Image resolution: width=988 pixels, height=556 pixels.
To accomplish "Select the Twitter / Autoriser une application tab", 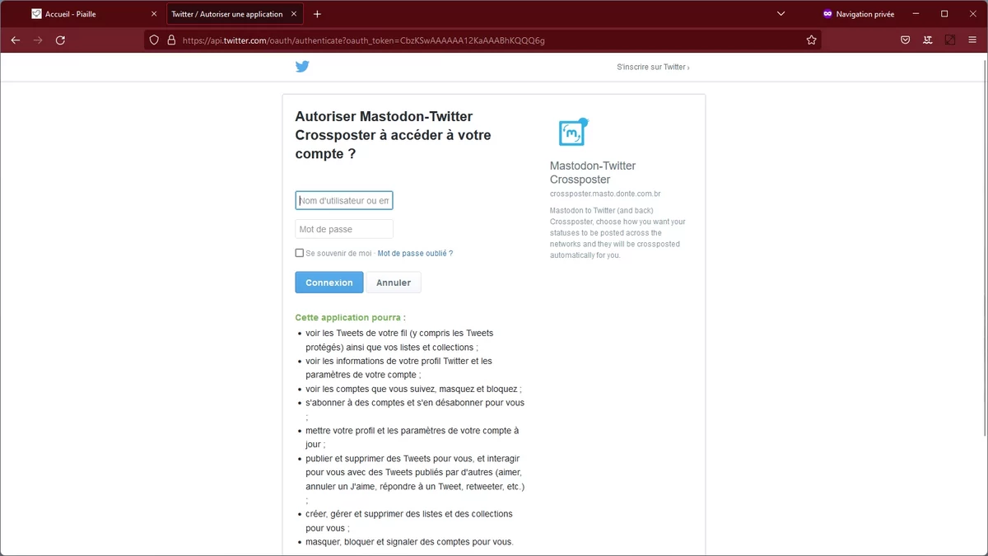I will pos(235,14).
